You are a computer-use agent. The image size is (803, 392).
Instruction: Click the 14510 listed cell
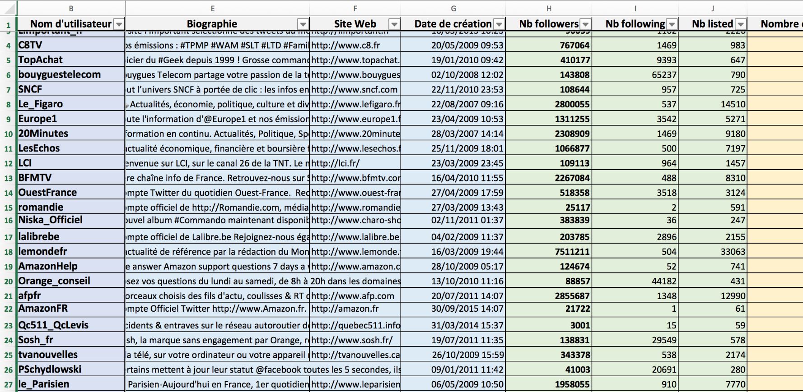(713, 104)
